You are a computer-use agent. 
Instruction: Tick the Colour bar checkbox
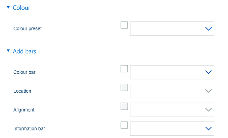point(124,69)
